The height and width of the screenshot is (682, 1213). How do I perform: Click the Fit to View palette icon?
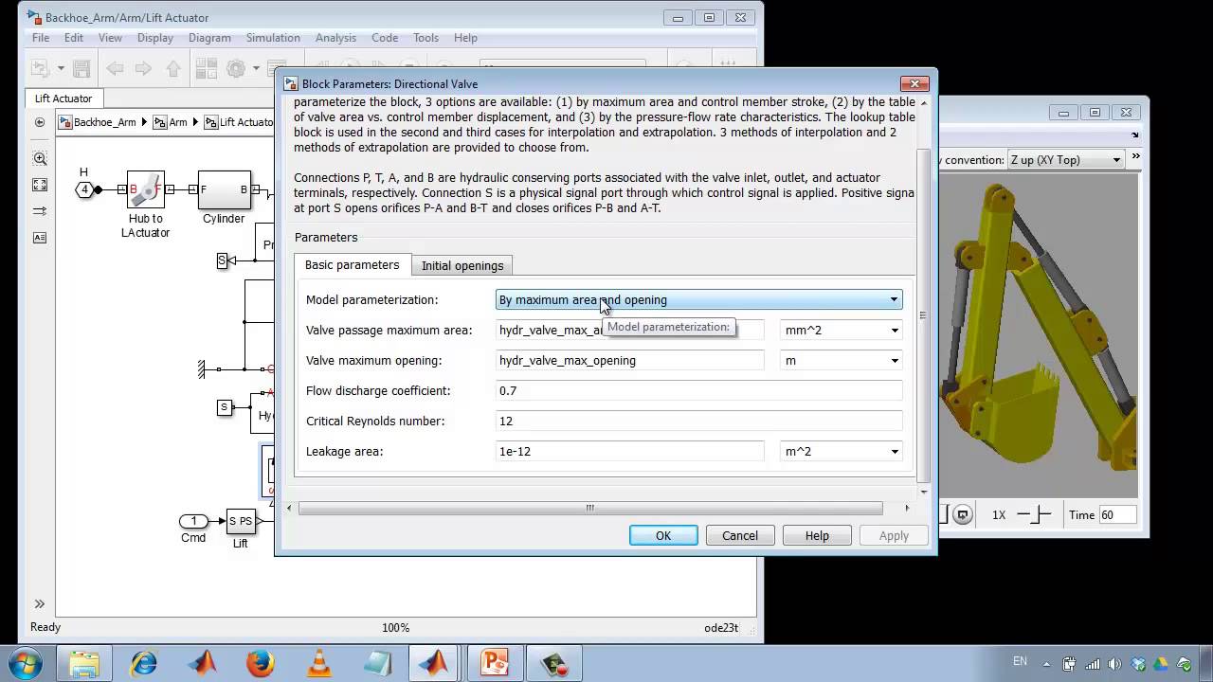39,185
